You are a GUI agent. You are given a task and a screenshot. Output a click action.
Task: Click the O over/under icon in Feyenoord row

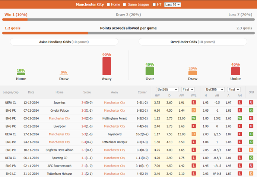tap(251, 134)
